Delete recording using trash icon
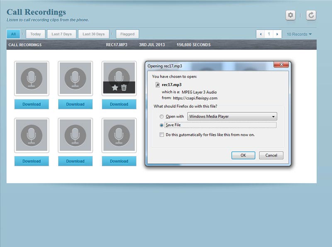 pyautogui.click(x=124, y=88)
